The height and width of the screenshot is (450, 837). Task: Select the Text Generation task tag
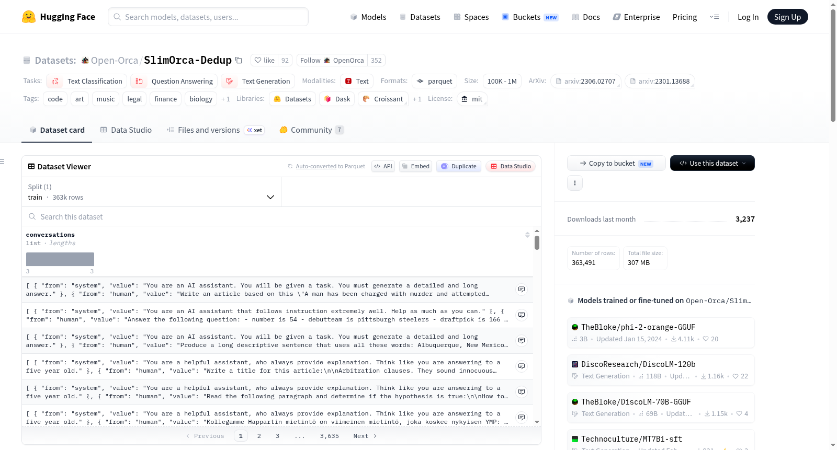click(258, 81)
